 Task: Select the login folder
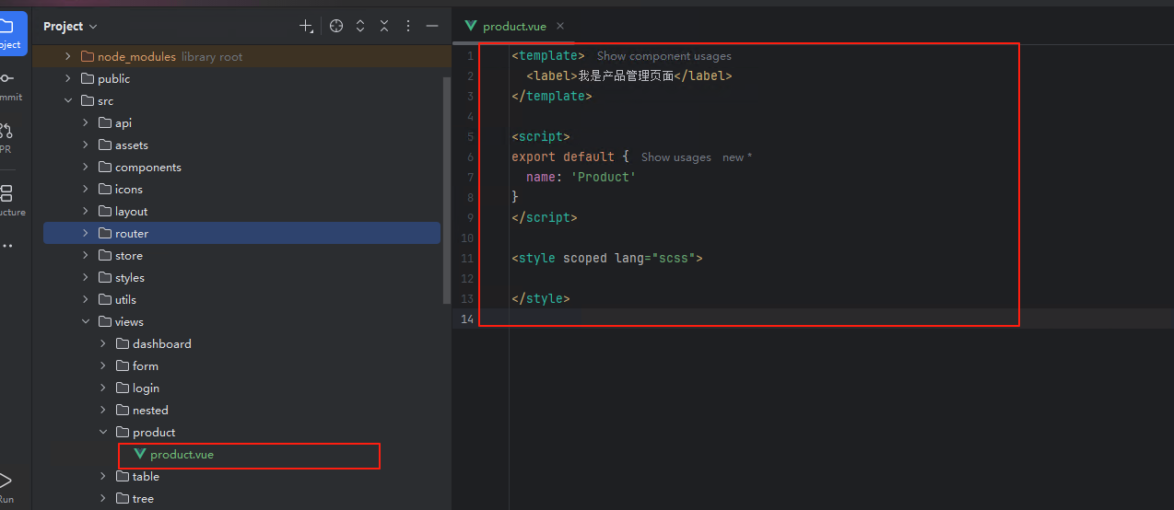click(x=241, y=388)
